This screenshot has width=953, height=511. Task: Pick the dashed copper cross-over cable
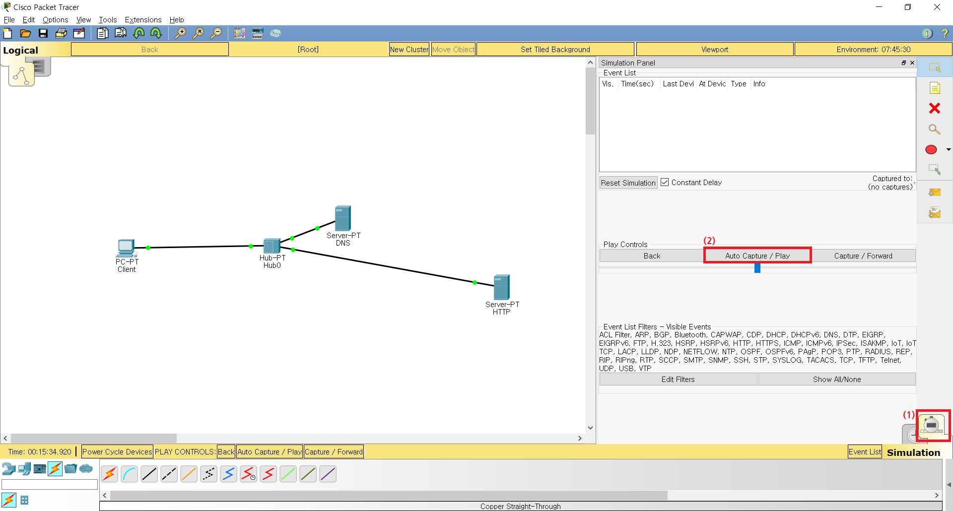click(169, 474)
